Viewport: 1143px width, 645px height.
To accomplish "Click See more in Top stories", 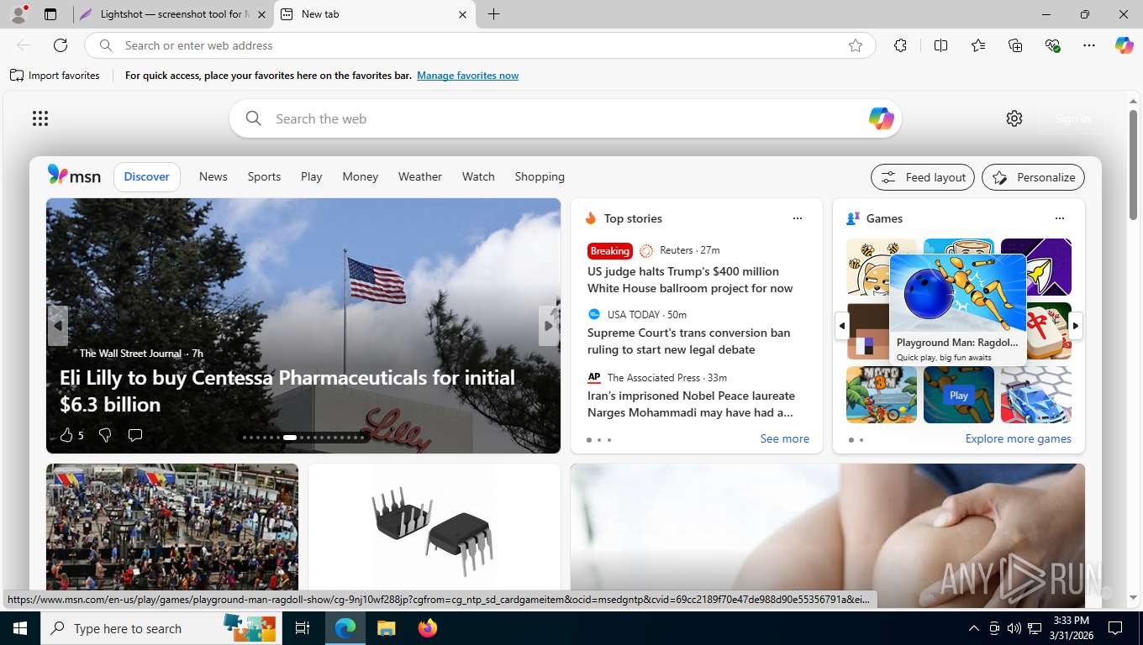I will (784, 438).
